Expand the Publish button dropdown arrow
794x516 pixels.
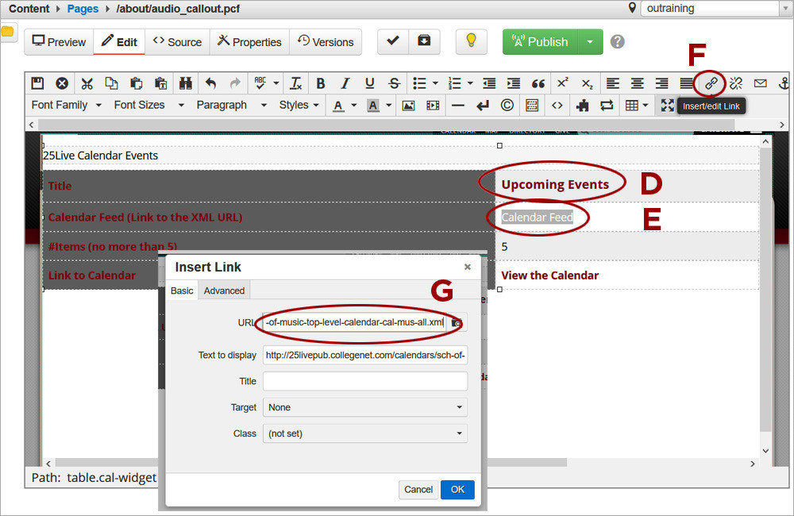click(x=590, y=41)
